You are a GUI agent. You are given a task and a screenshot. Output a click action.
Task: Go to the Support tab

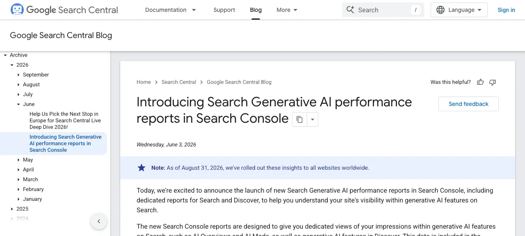[224, 10]
